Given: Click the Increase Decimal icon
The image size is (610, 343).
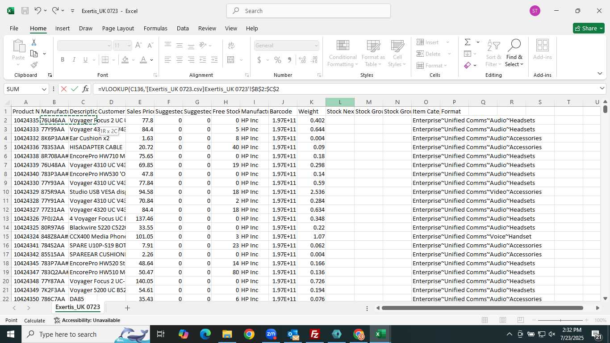Looking at the screenshot, I should (302, 60).
